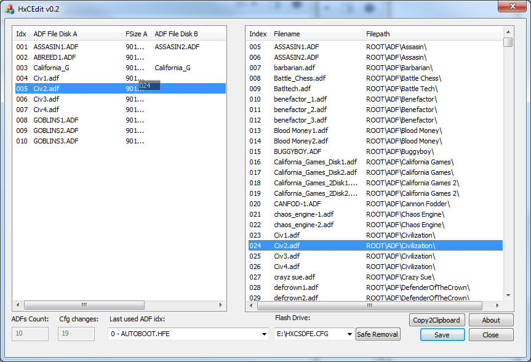Select Civ3.adf row 006 in left list
The image size is (531, 362).
click(x=121, y=99)
